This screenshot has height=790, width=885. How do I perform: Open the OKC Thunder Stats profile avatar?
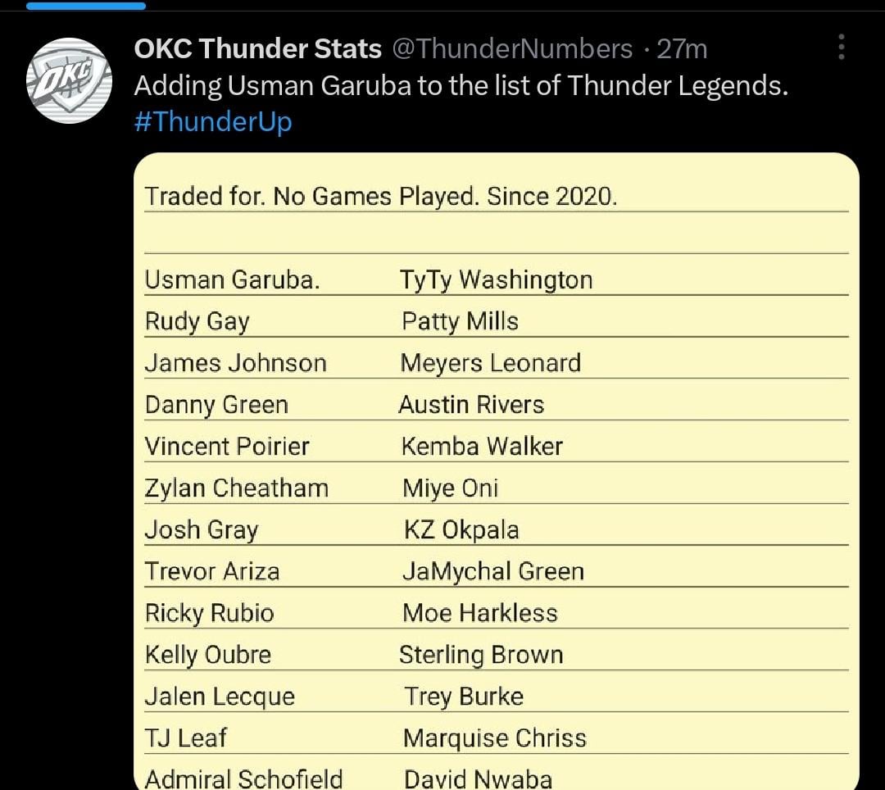click(69, 80)
